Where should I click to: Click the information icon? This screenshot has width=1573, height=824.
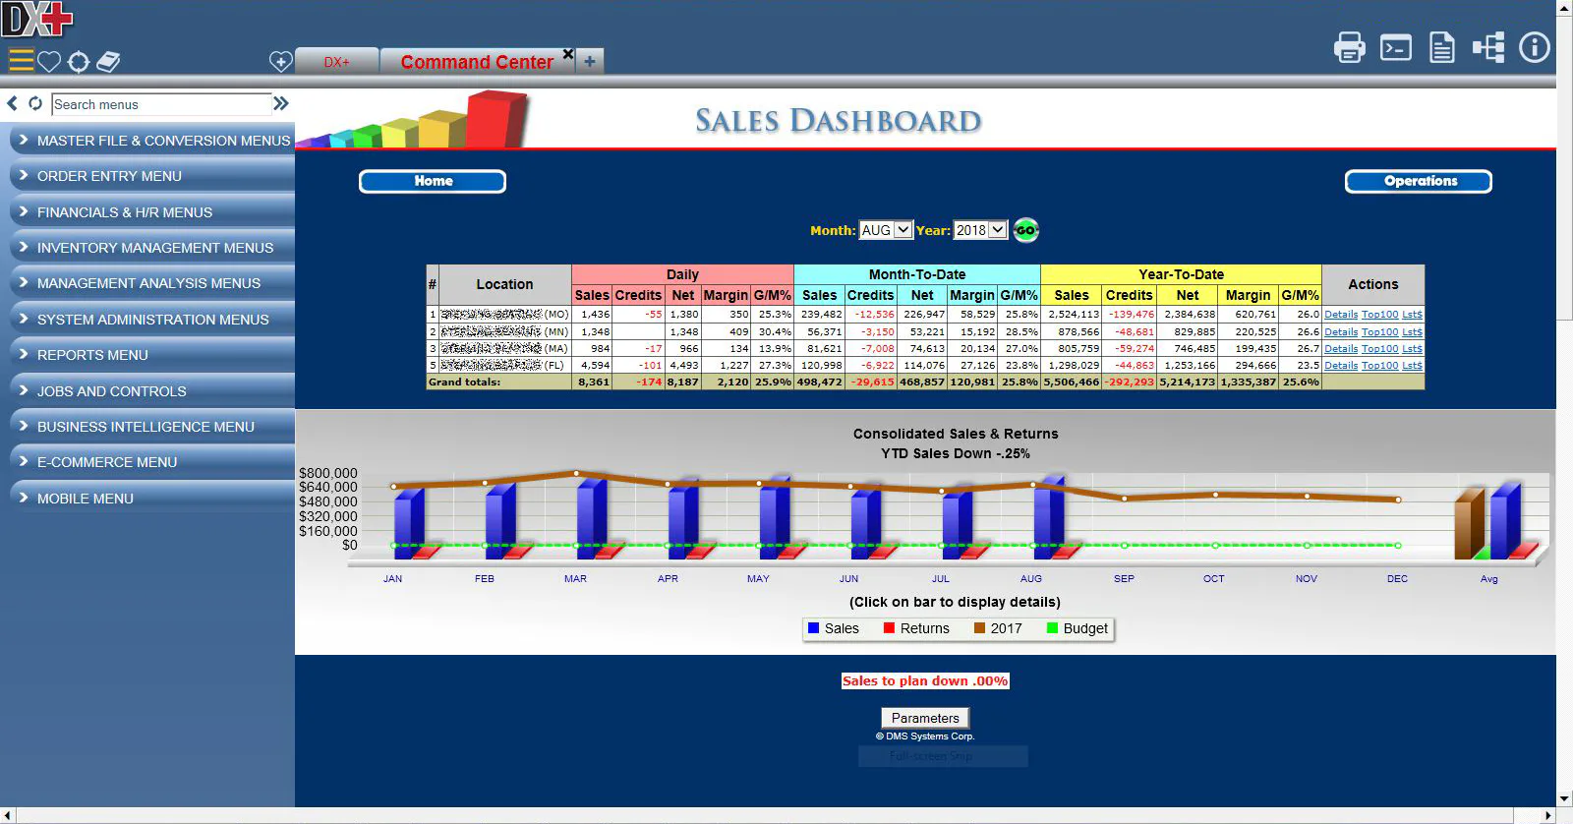1534,47
